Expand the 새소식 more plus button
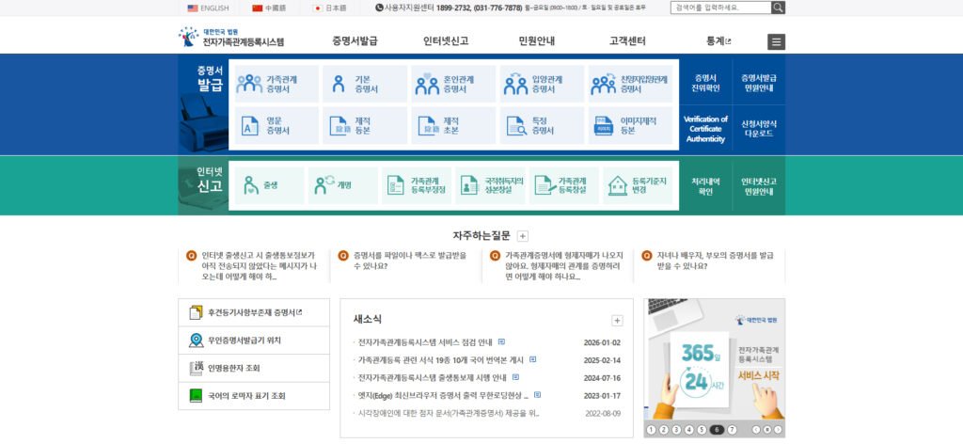 coord(617,321)
